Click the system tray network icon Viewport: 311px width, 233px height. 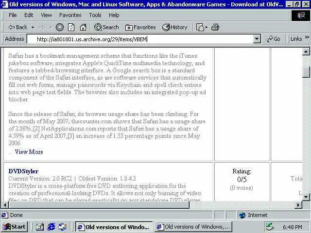[270, 227]
